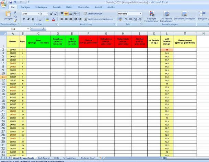The height and width of the screenshot is (162, 209).
Task: Apply percent style to the cell
Action: pos(126,19)
